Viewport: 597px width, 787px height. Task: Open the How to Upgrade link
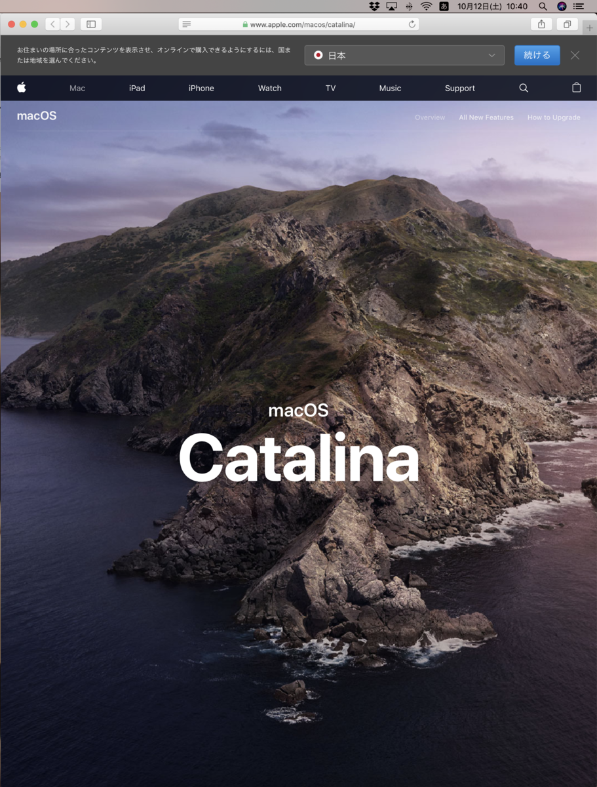[x=554, y=117]
